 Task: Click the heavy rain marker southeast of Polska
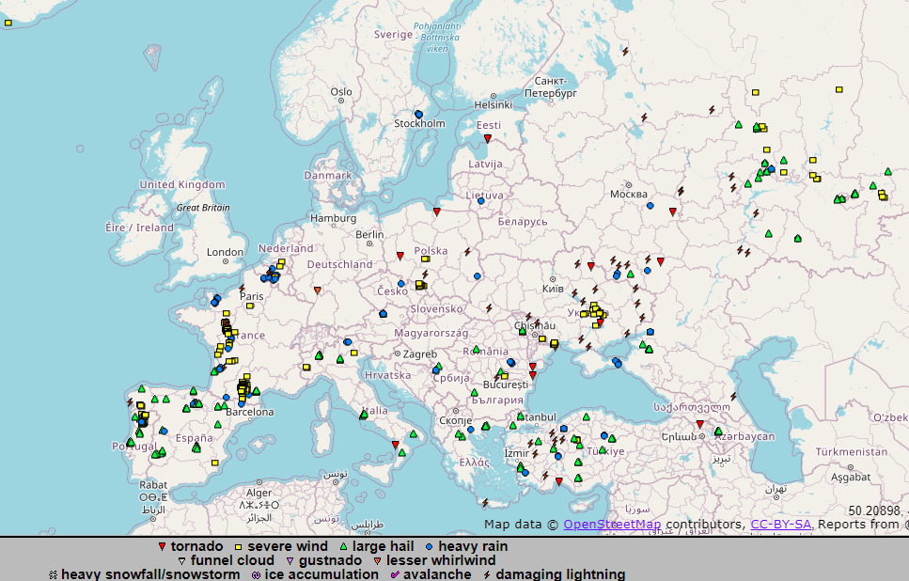(478, 276)
